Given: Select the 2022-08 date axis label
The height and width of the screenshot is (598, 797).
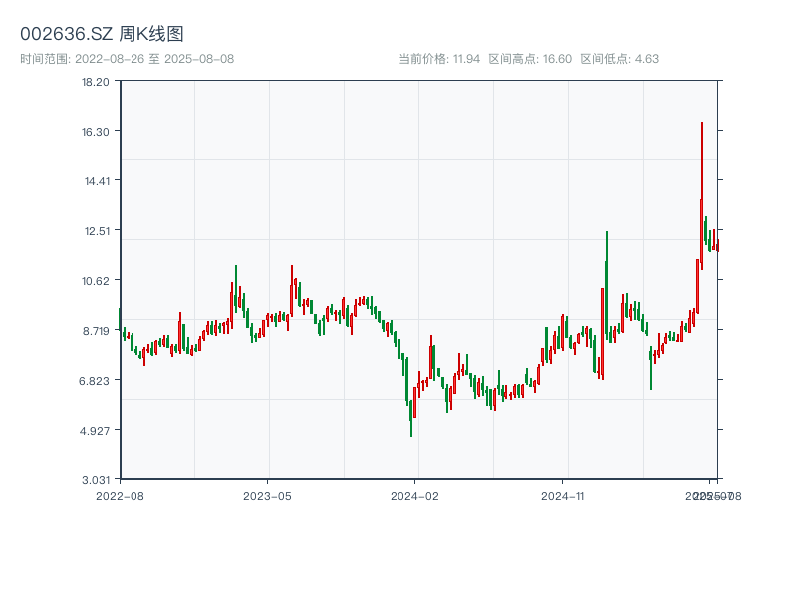Looking at the screenshot, I should tap(120, 495).
